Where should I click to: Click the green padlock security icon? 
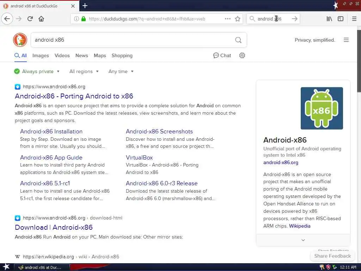click(84, 19)
